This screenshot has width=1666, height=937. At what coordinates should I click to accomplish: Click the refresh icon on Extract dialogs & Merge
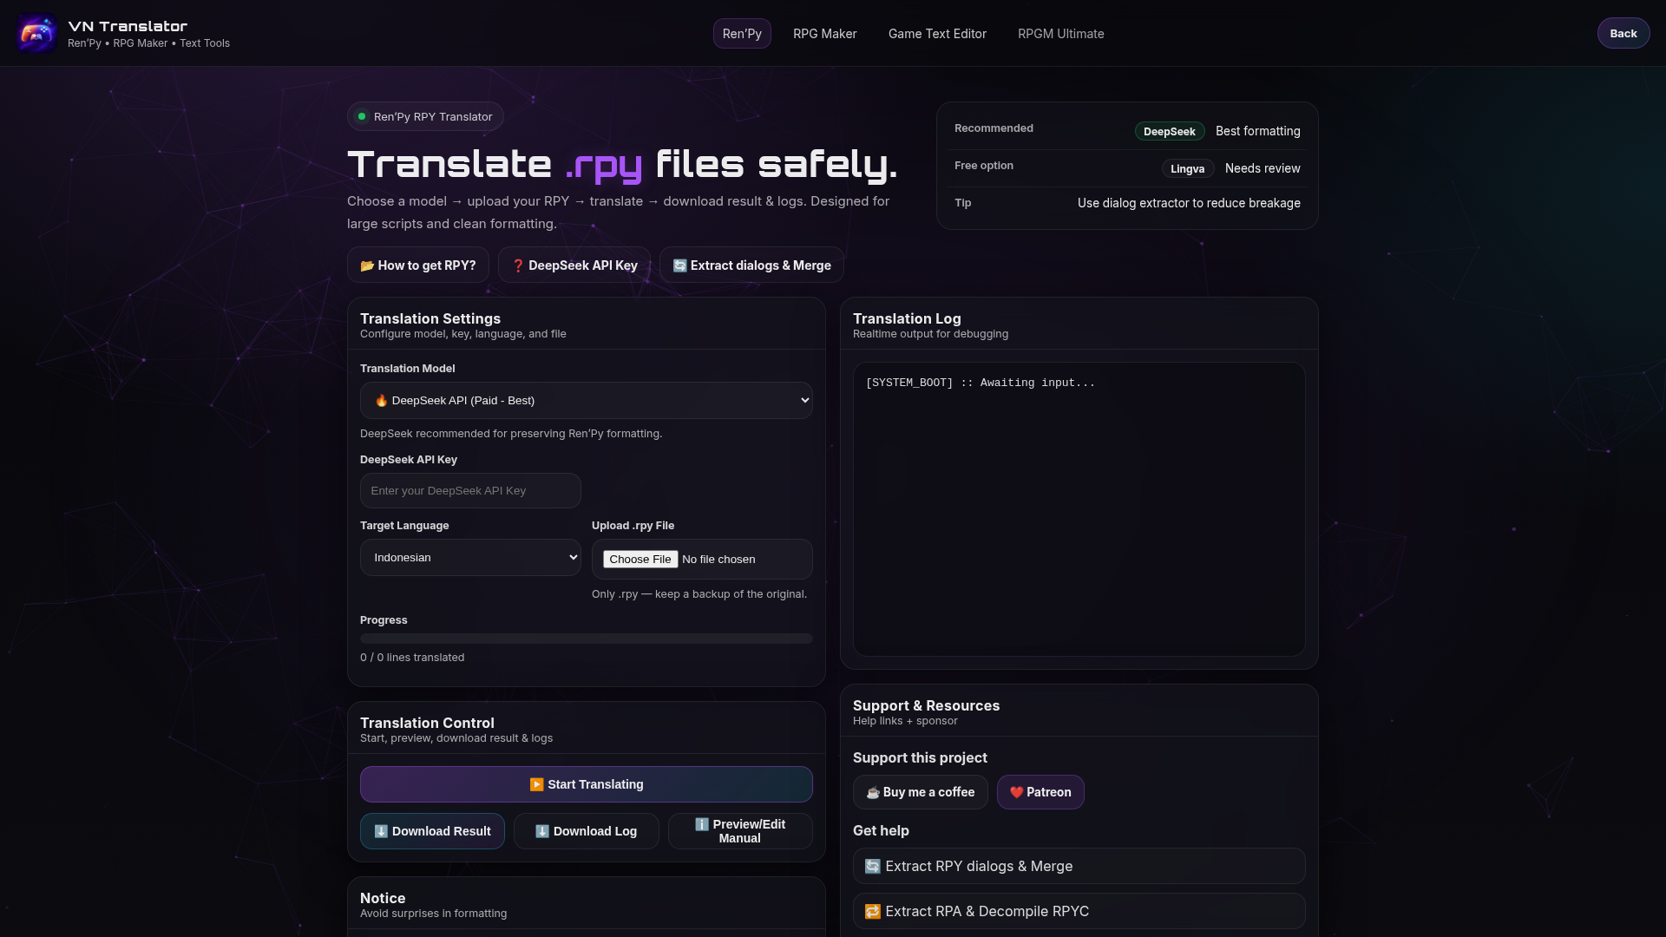[679, 265]
